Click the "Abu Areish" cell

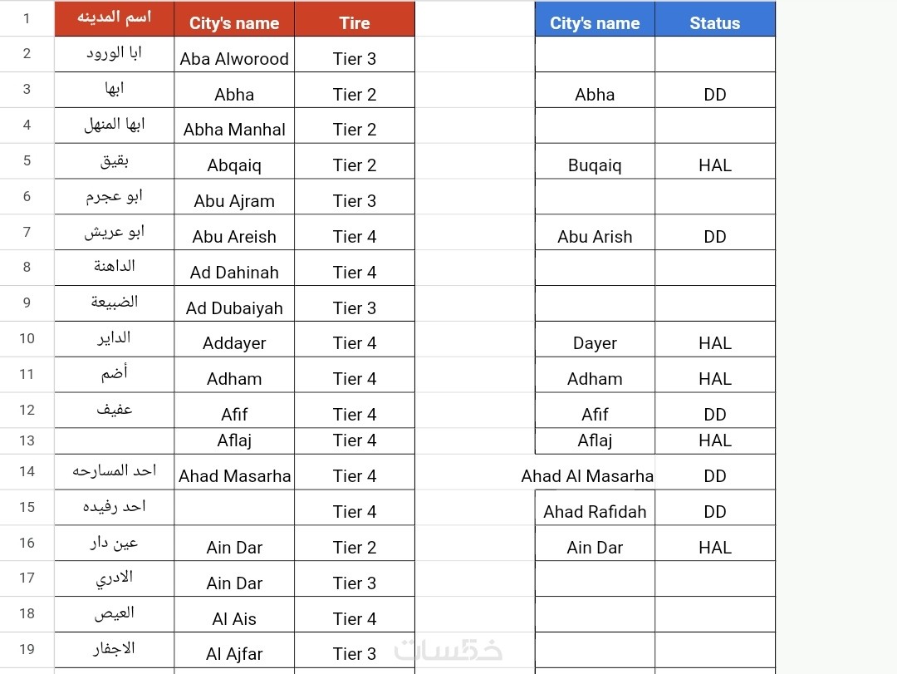234,236
